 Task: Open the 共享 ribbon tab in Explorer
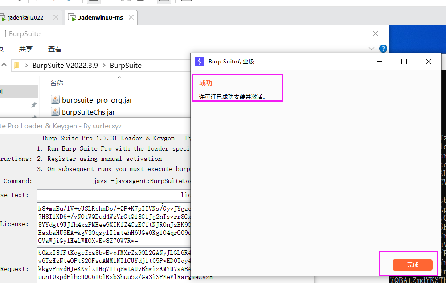(x=25, y=49)
